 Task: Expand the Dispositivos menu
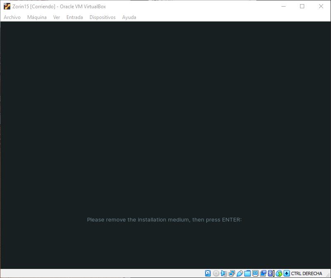point(102,17)
